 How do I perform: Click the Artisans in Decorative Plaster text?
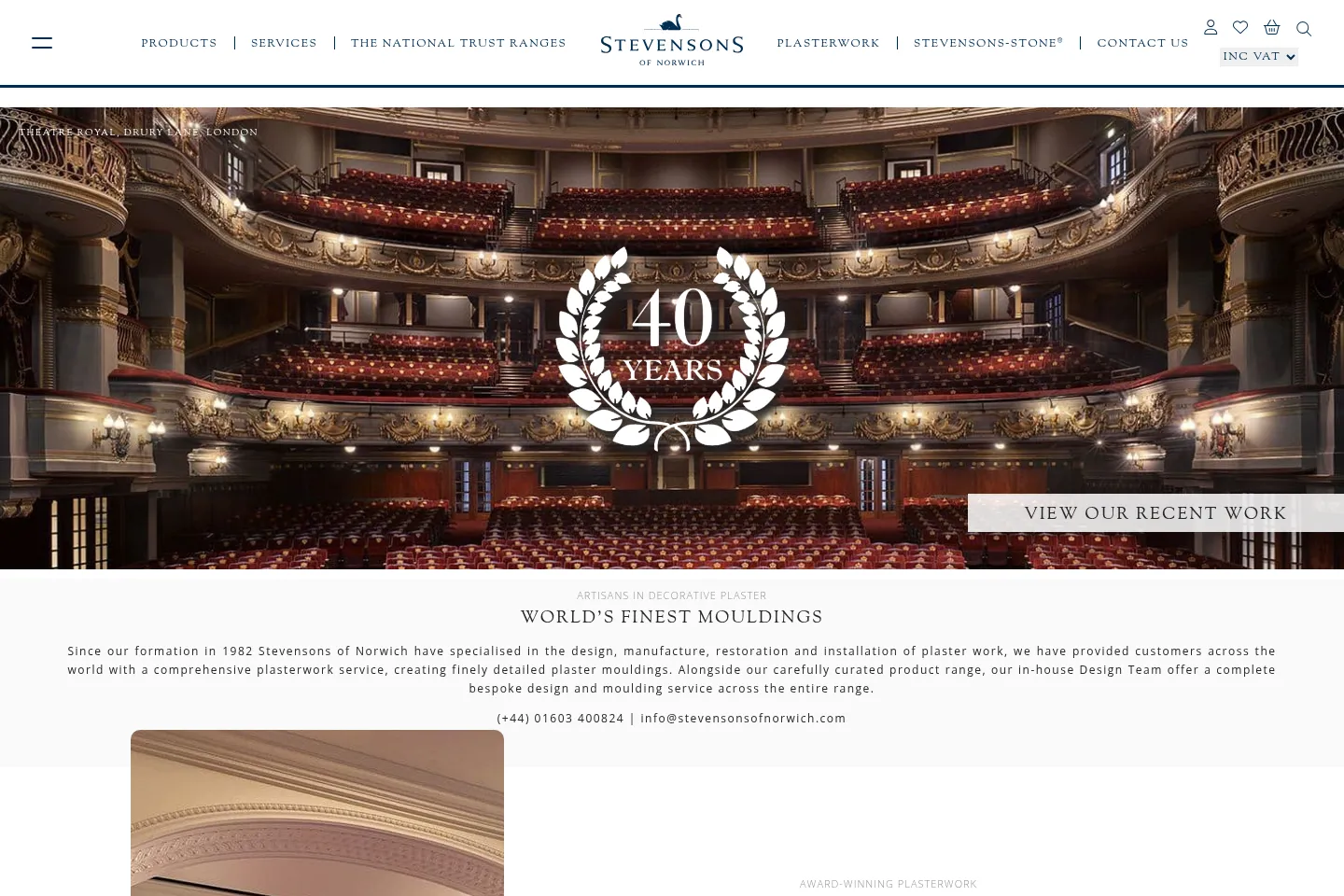tap(672, 595)
